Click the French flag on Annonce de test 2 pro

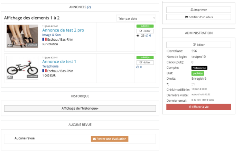click(44, 39)
